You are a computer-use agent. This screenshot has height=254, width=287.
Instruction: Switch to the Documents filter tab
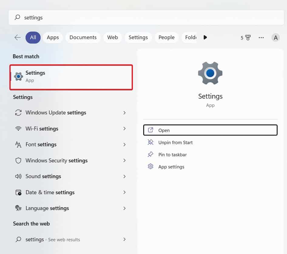tap(83, 37)
